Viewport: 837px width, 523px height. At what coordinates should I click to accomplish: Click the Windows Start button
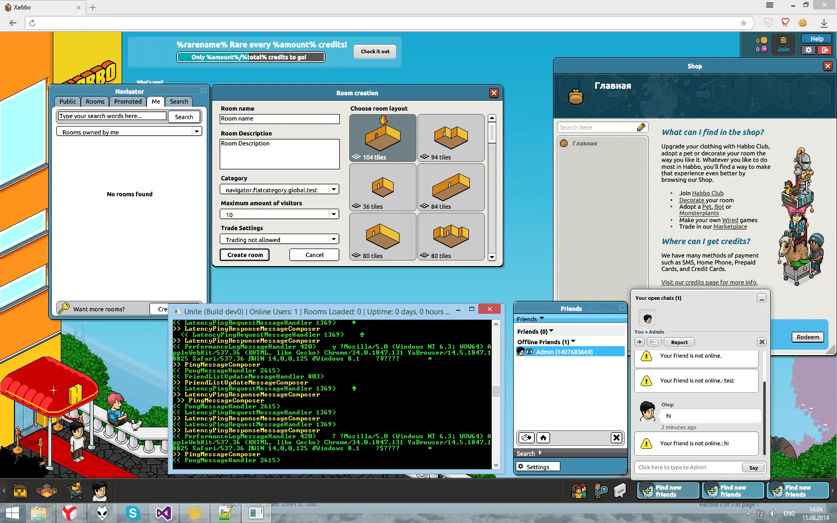(x=12, y=513)
